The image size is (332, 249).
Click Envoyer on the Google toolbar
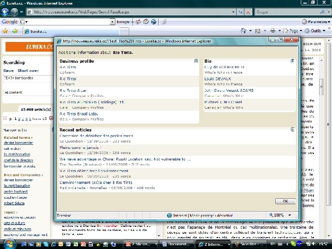point(123,22)
